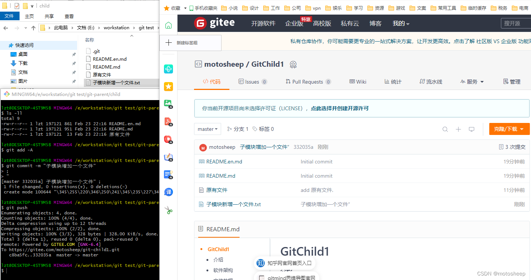531x280 pixels.
Task: Open the 统计 statistics tab
Action: tap(393, 82)
